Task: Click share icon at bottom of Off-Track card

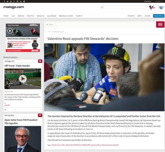Action: (x=5, y=110)
